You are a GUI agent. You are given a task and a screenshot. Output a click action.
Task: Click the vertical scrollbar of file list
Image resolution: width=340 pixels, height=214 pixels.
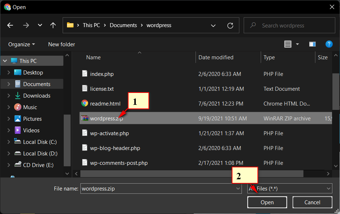click(336, 91)
